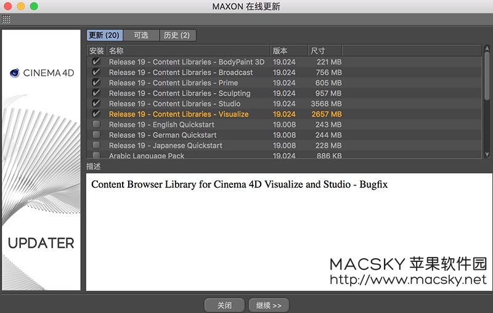Switch to the 可选 tab
This screenshot has width=493, height=313.
pyautogui.click(x=141, y=35)
